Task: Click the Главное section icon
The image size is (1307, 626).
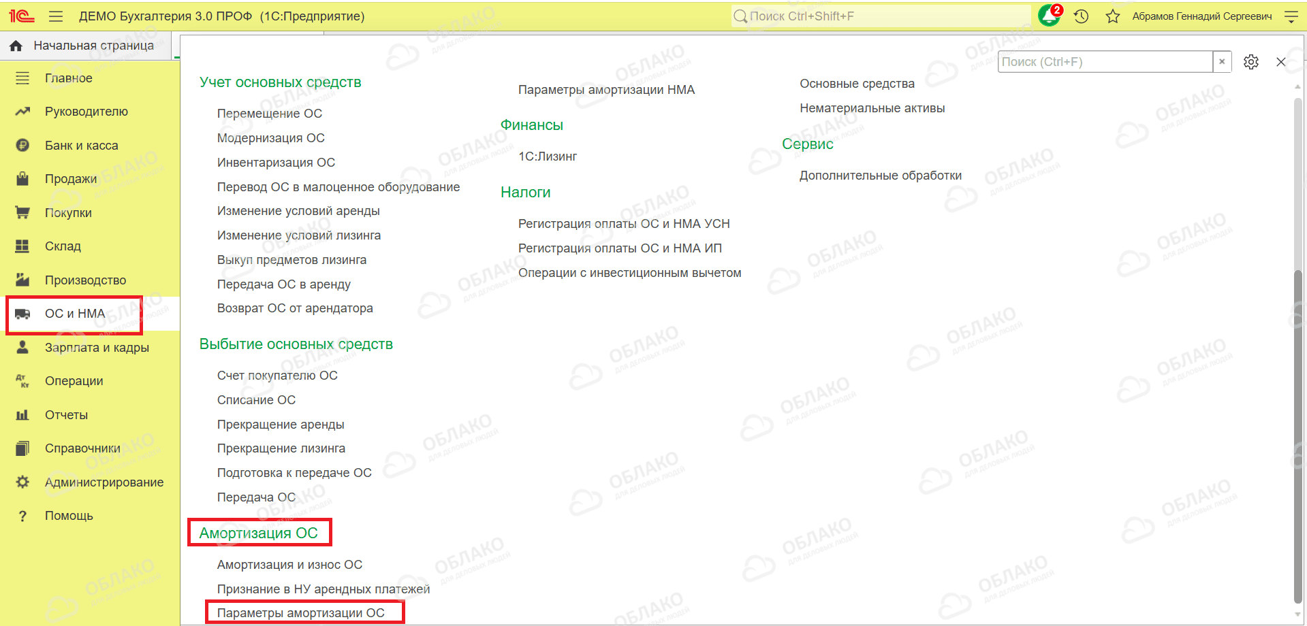Action: point(22,78)
